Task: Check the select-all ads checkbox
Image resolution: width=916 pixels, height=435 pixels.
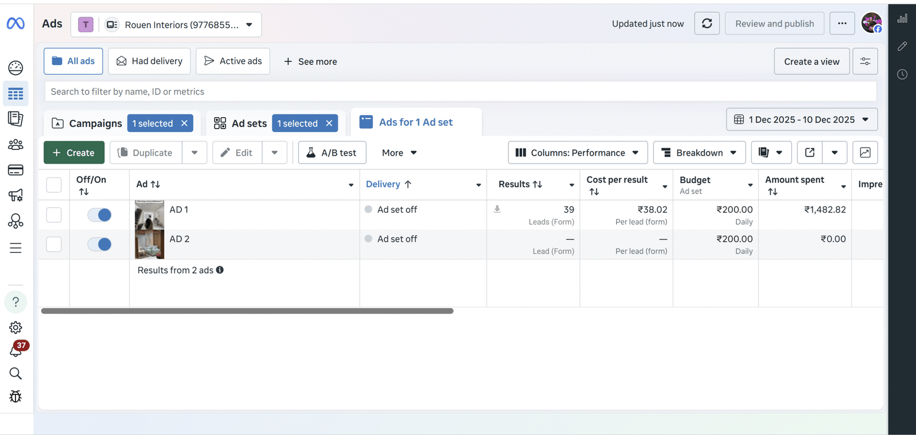Action: (54, 185)
